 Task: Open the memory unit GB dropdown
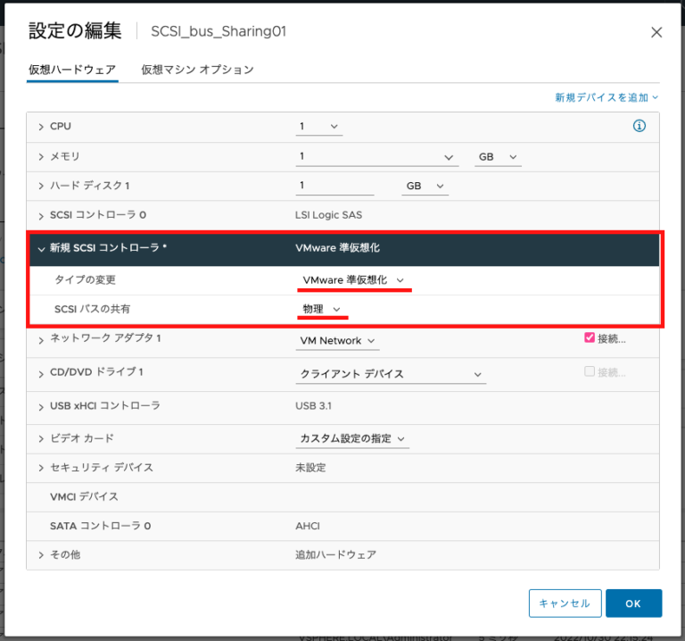(498, 156)
